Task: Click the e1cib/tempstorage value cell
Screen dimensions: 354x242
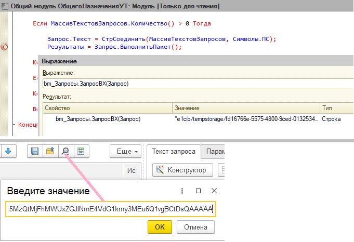Action: pos(246,119)
